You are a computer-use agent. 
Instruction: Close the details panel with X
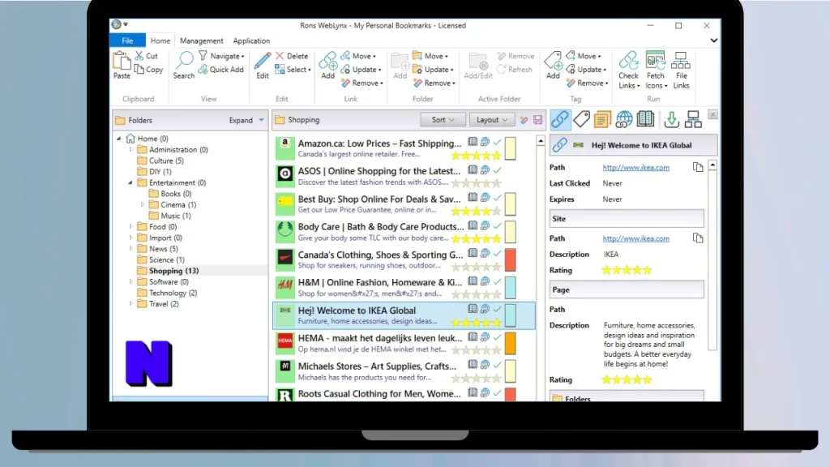tap(712, 114)
